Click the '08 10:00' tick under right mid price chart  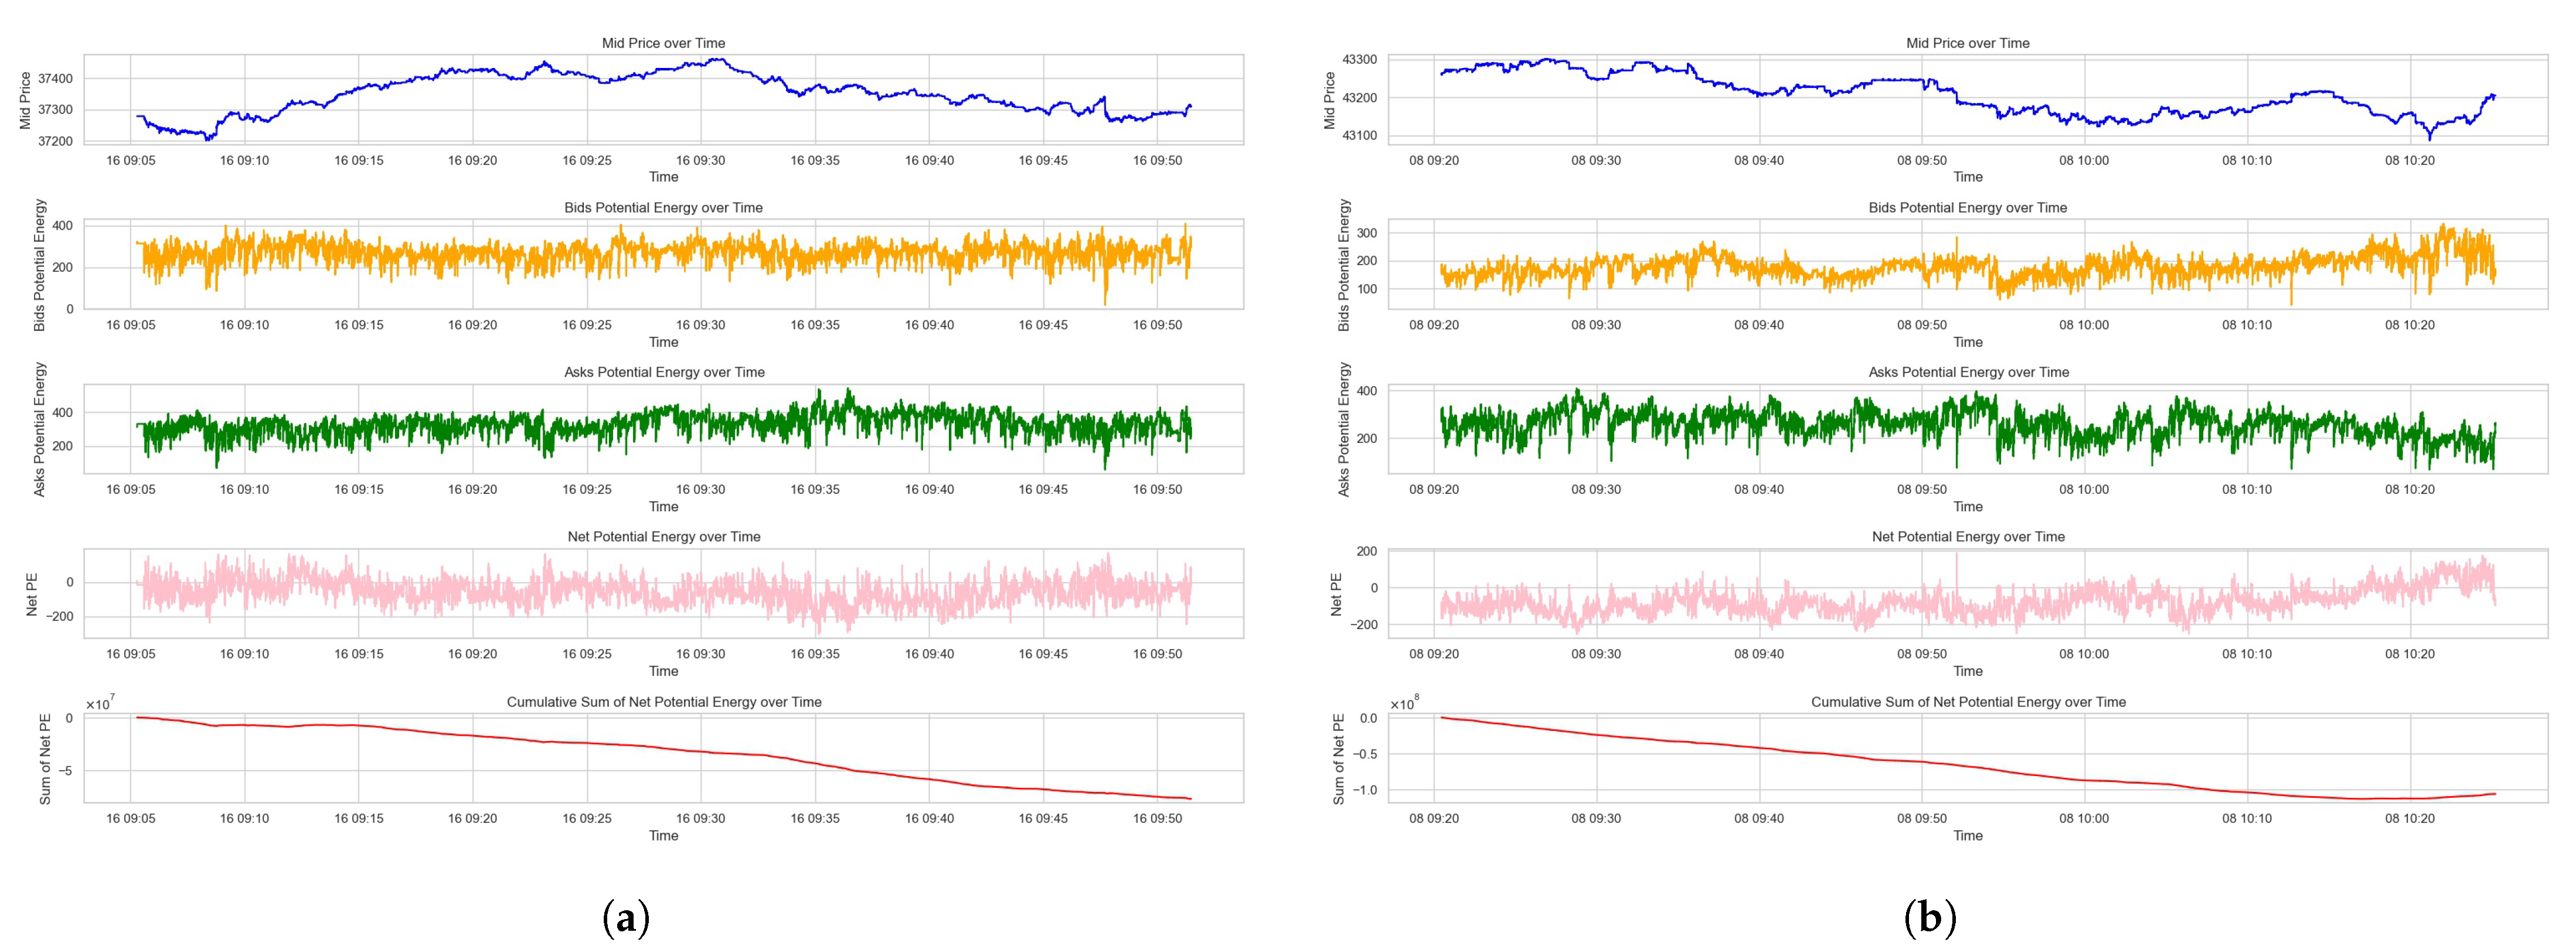[x=2084, y=160]
